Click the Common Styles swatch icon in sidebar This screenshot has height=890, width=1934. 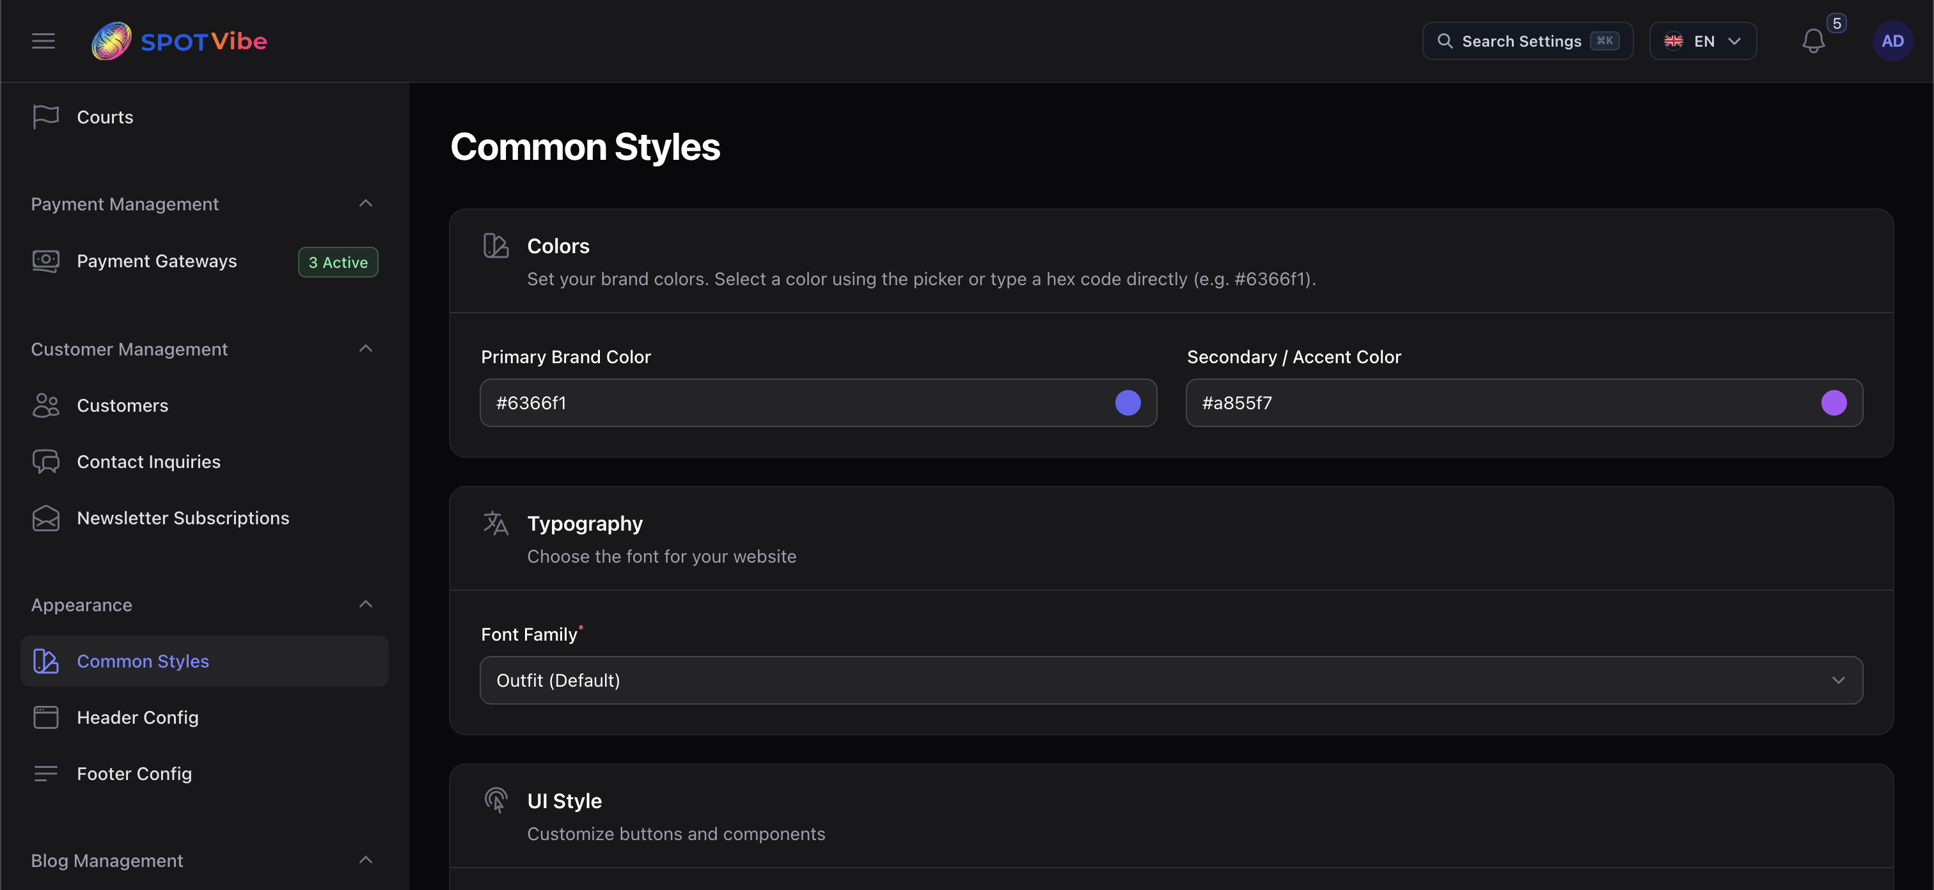46,661
